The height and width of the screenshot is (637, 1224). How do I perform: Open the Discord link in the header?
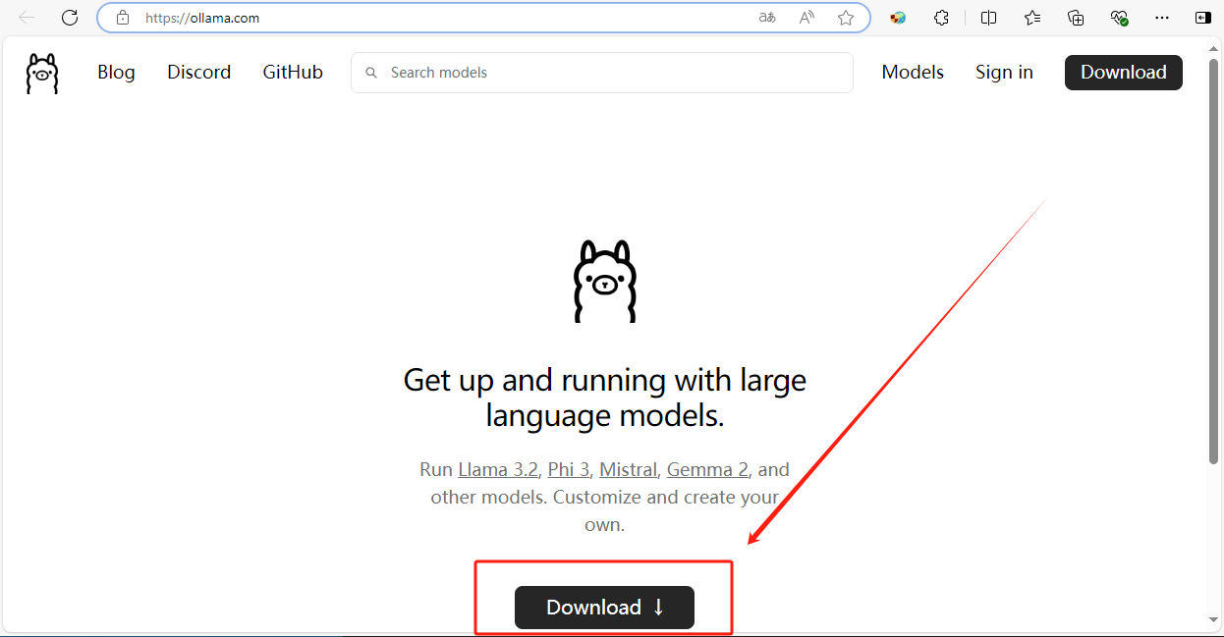[x=199, y=73]
